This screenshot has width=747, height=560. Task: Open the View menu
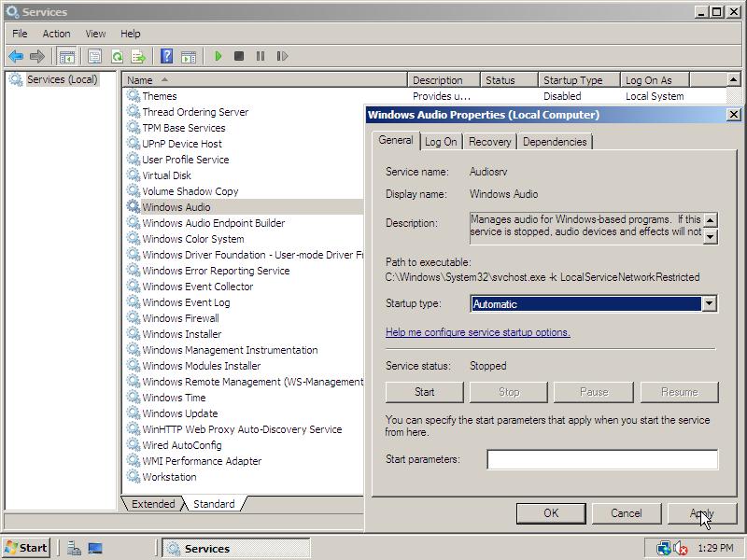click(x=95, y=34)
